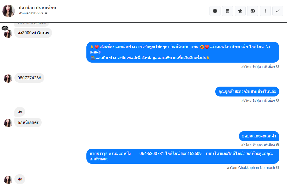
Task: Mark as unread using envelope icon
Action: click(253, 11)
